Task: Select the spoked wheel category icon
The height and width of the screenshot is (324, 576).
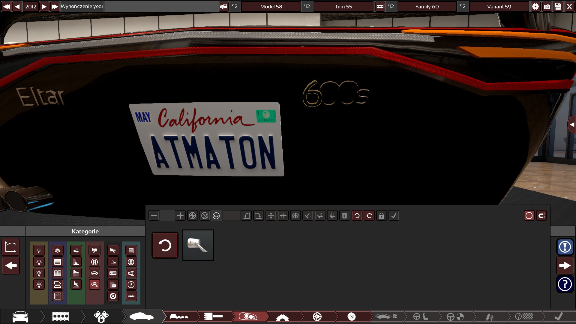Action: 131,262
